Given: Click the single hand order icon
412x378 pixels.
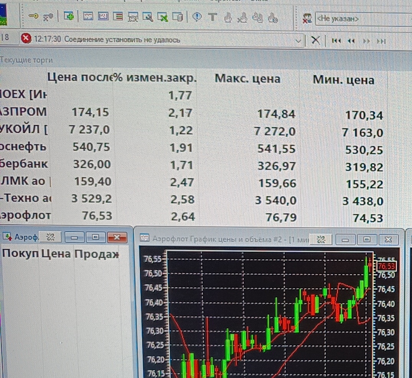Looking at the screenshot, I should [x=228, y=18].
